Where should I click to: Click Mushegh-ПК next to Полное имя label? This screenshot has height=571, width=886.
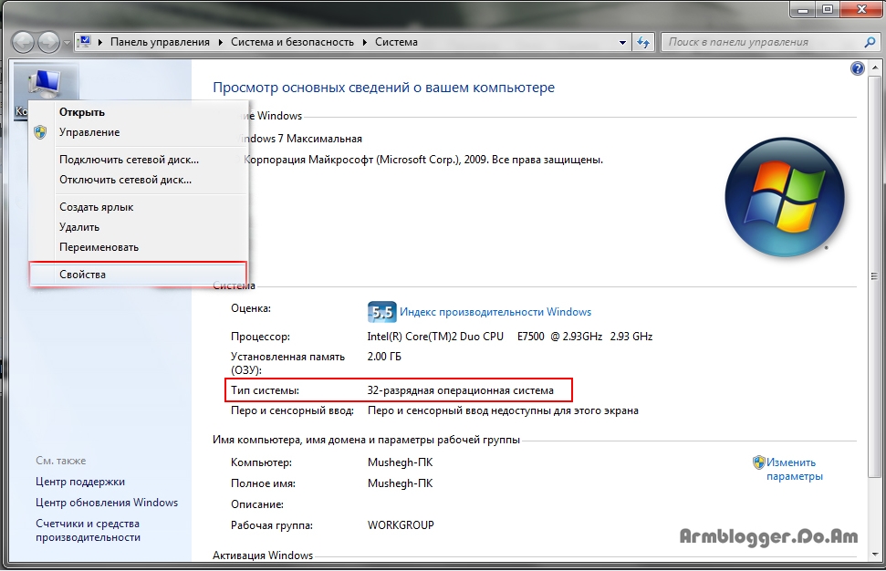(x=400, y=483)
